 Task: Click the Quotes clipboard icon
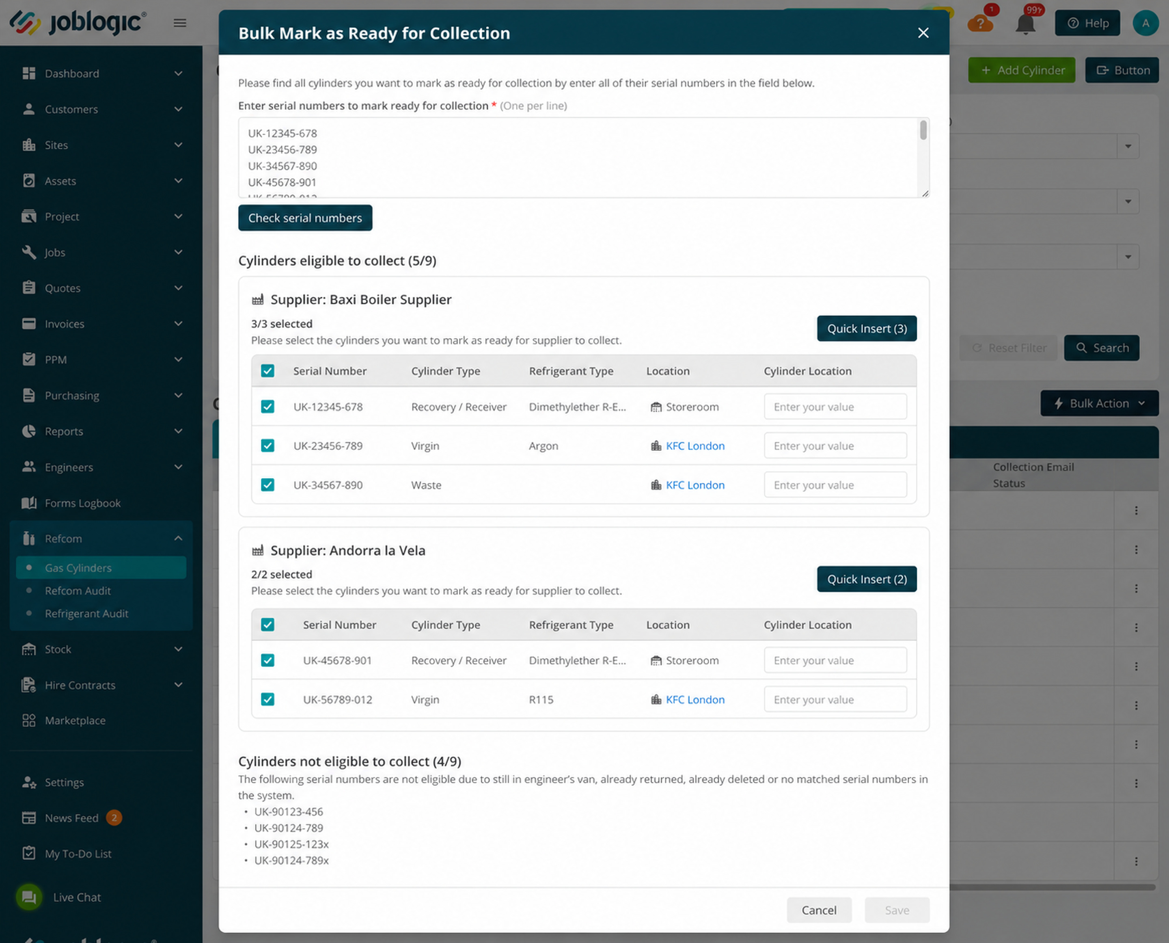click(x=29, y=288)
